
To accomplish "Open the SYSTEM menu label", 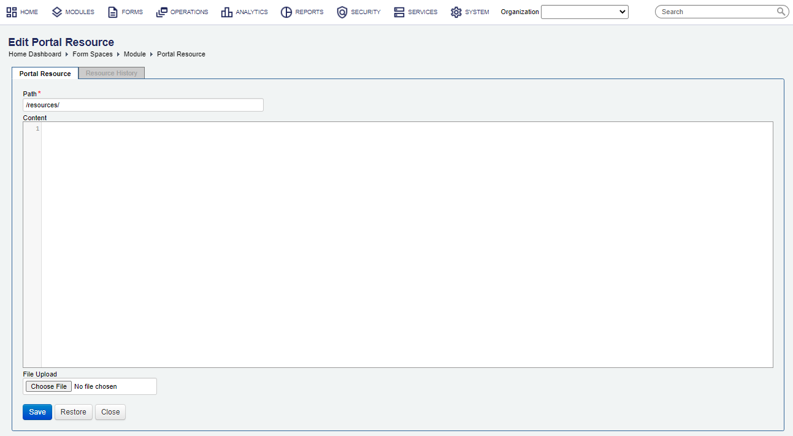I will coord(477,12).
